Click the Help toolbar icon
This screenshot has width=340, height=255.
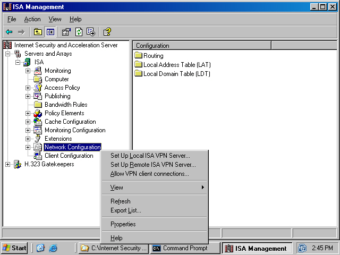[x=107, y=32]
